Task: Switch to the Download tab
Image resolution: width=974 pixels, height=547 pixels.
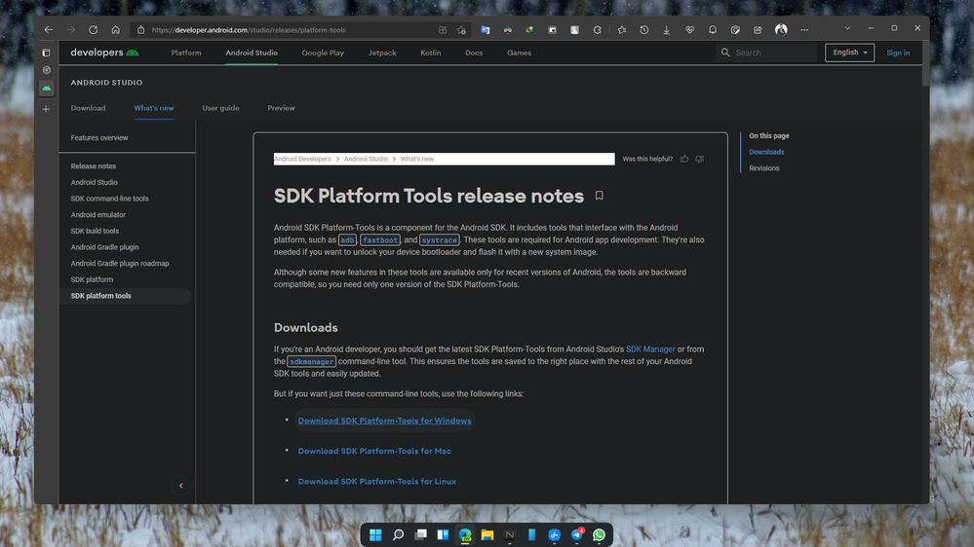Action: click(88, 108)
